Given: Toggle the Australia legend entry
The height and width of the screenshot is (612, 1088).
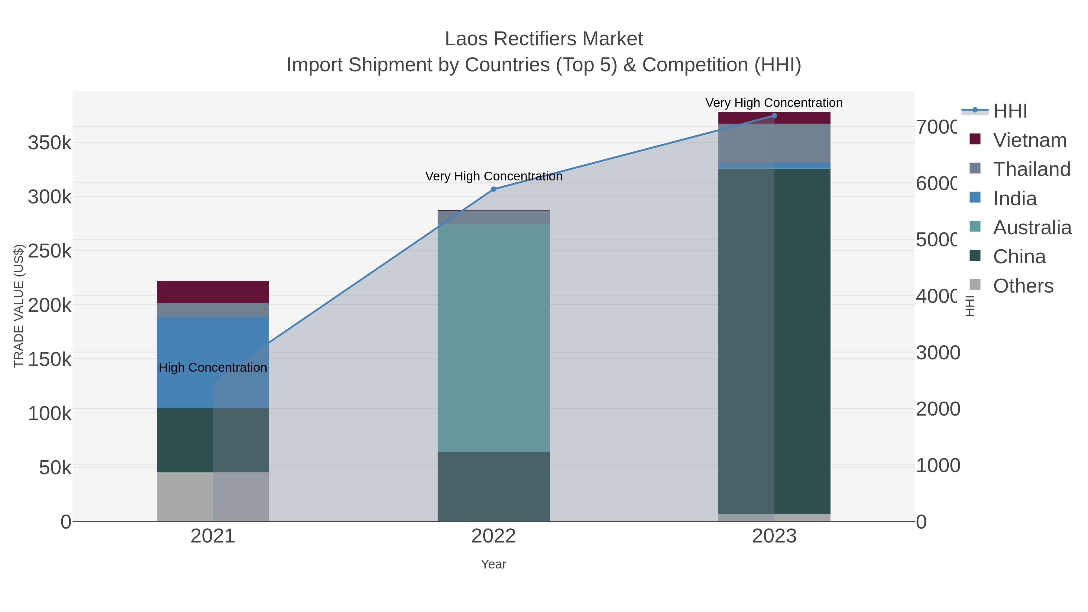Looking at the screenshot, I should point(1020,228).
